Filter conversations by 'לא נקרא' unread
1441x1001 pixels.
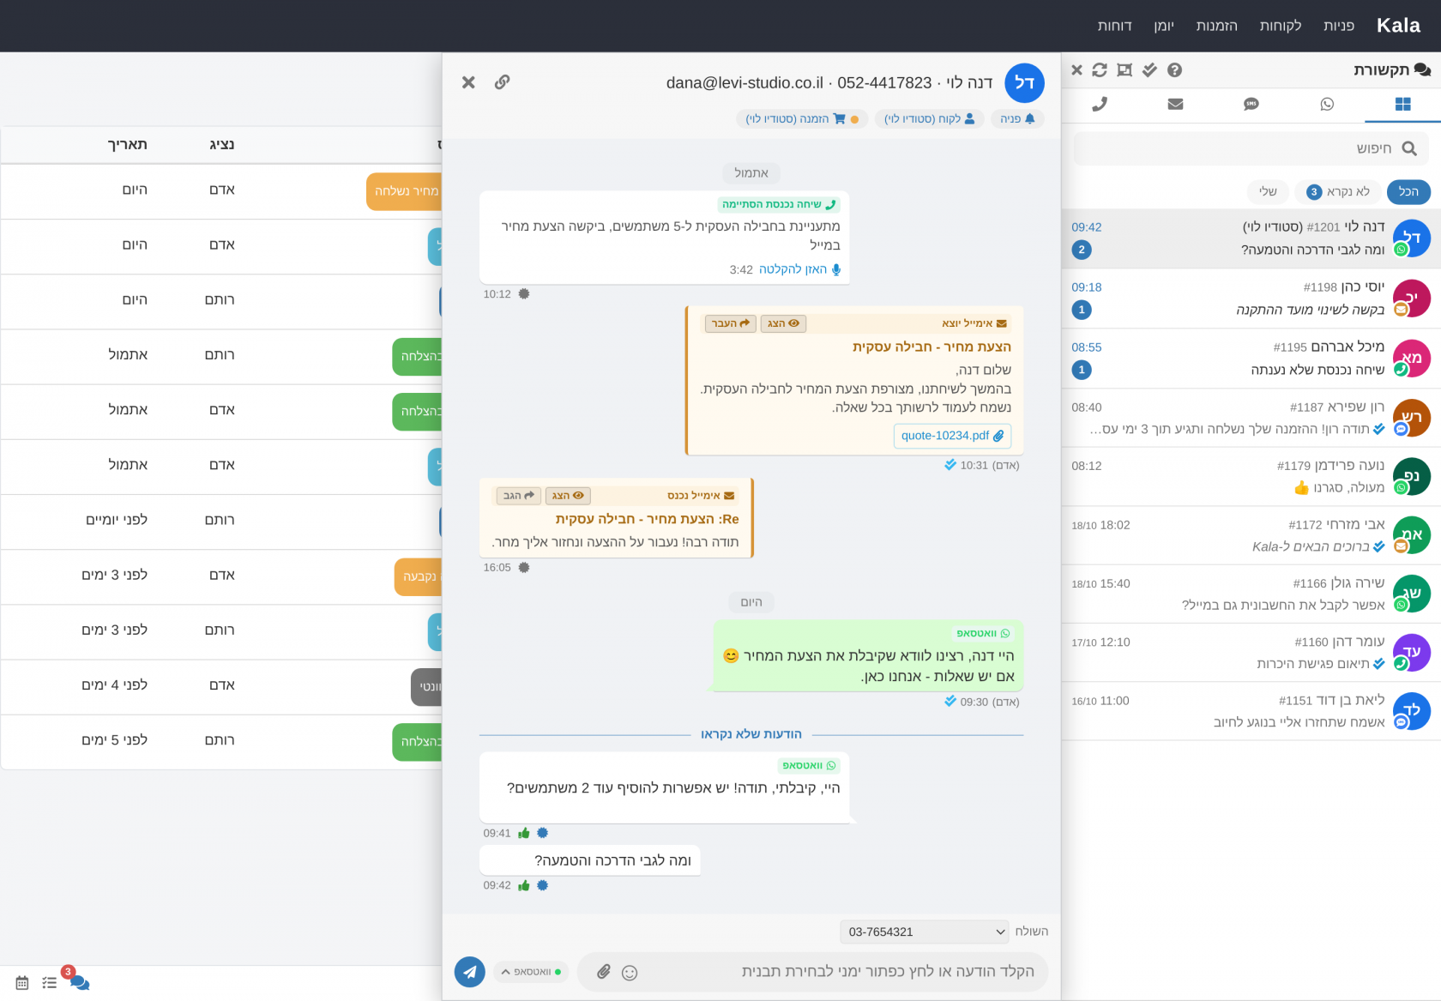pos(1338,191)
